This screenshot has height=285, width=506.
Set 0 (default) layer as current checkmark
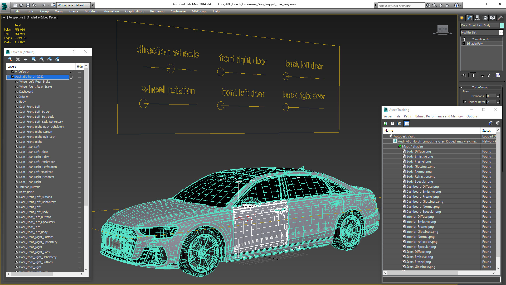click(71, 72)
